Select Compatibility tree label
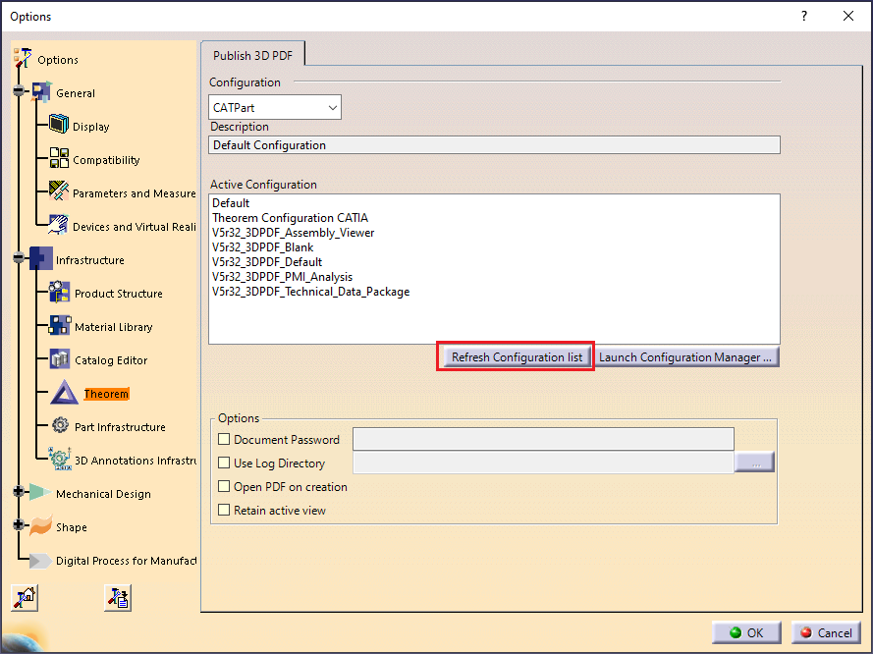Image resolution: width=873 pixels, height=654 pixels. pyautogui.click(x=106, y=160)
